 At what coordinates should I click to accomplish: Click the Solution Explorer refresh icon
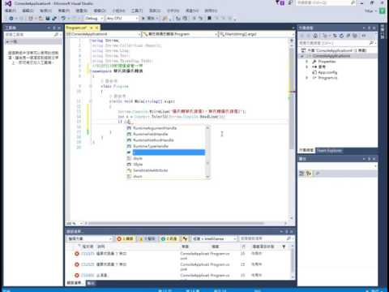[341, 36]
